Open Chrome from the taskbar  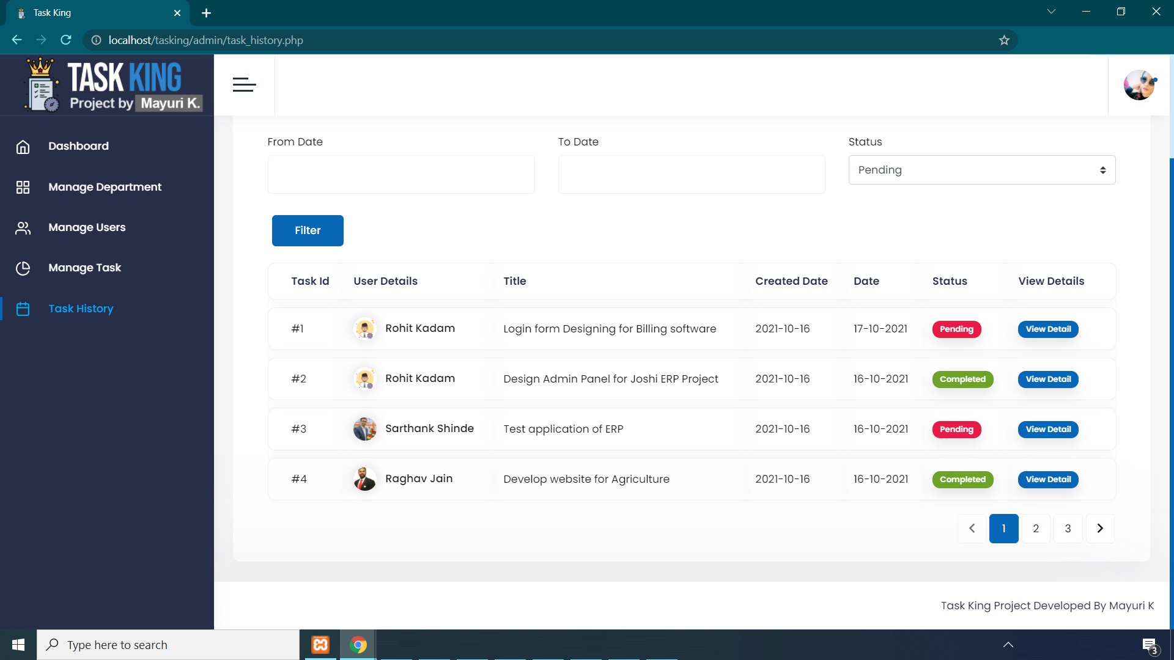[x=358, y=645]
